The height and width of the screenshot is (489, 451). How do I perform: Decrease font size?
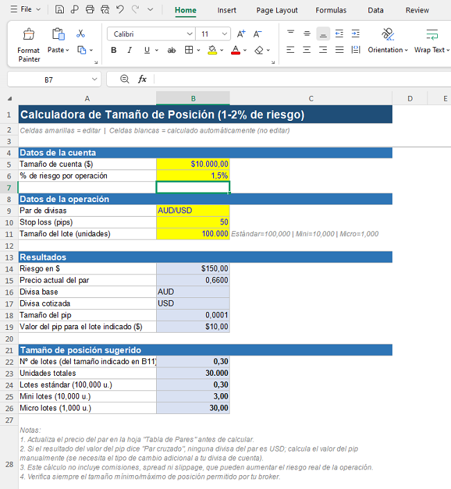pos(257,33)
